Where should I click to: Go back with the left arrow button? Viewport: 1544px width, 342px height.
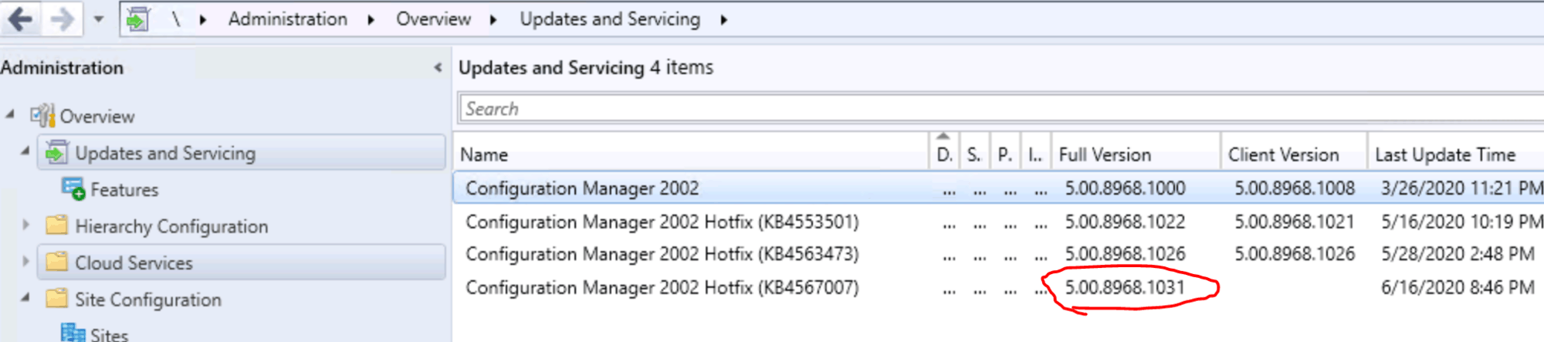(x=21, y=19)
